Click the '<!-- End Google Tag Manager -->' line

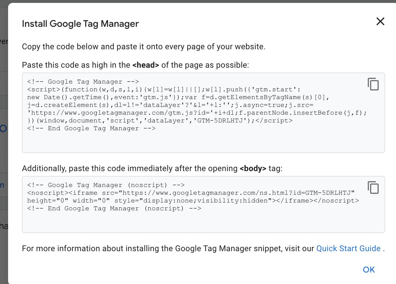click(91, 128)
